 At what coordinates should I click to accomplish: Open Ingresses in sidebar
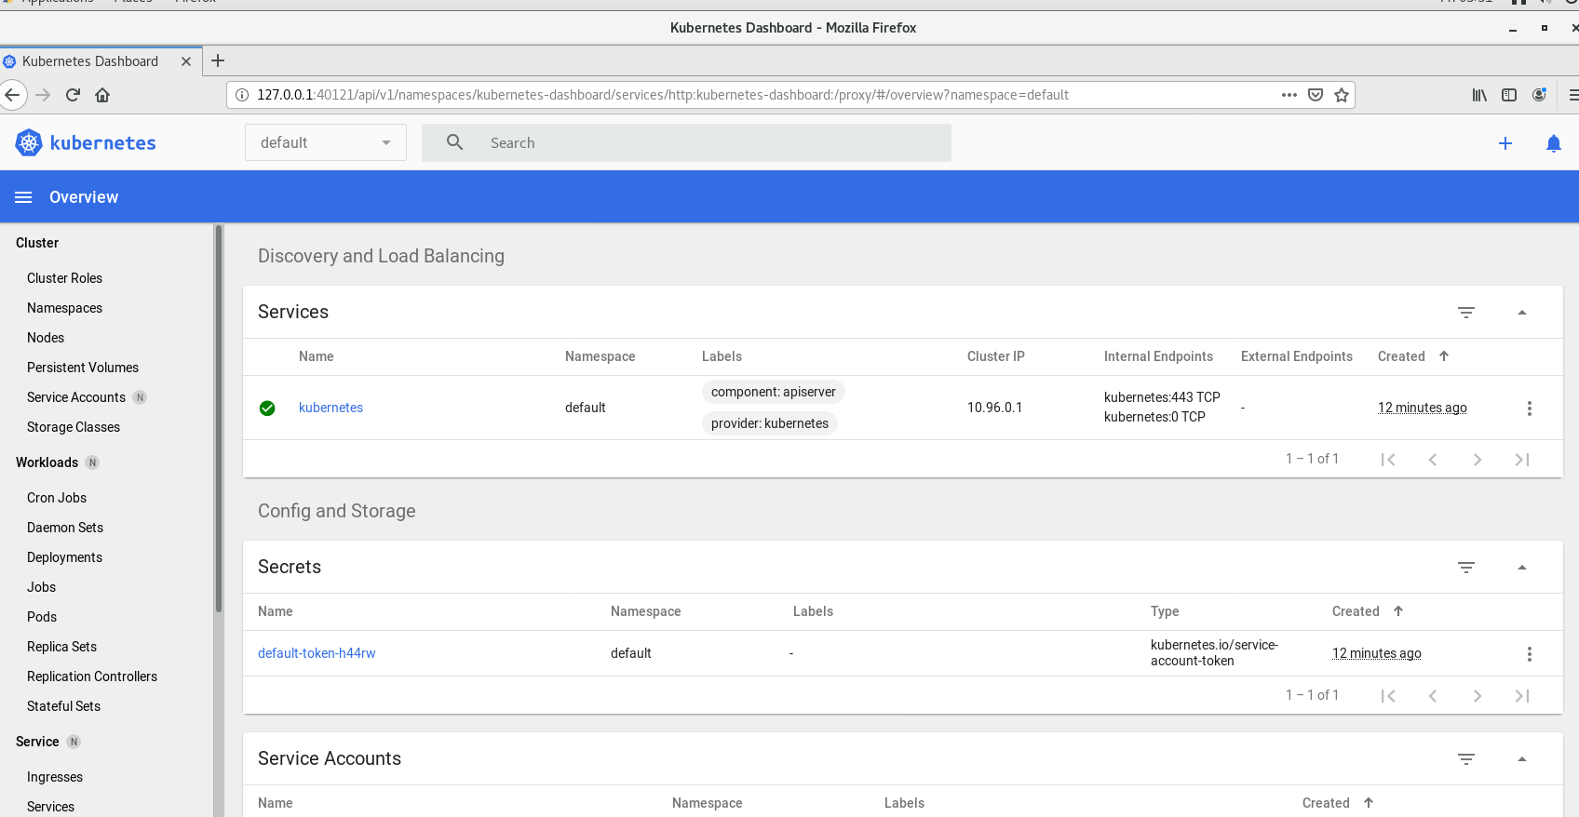pyautogui.click(x=55, y=777)
